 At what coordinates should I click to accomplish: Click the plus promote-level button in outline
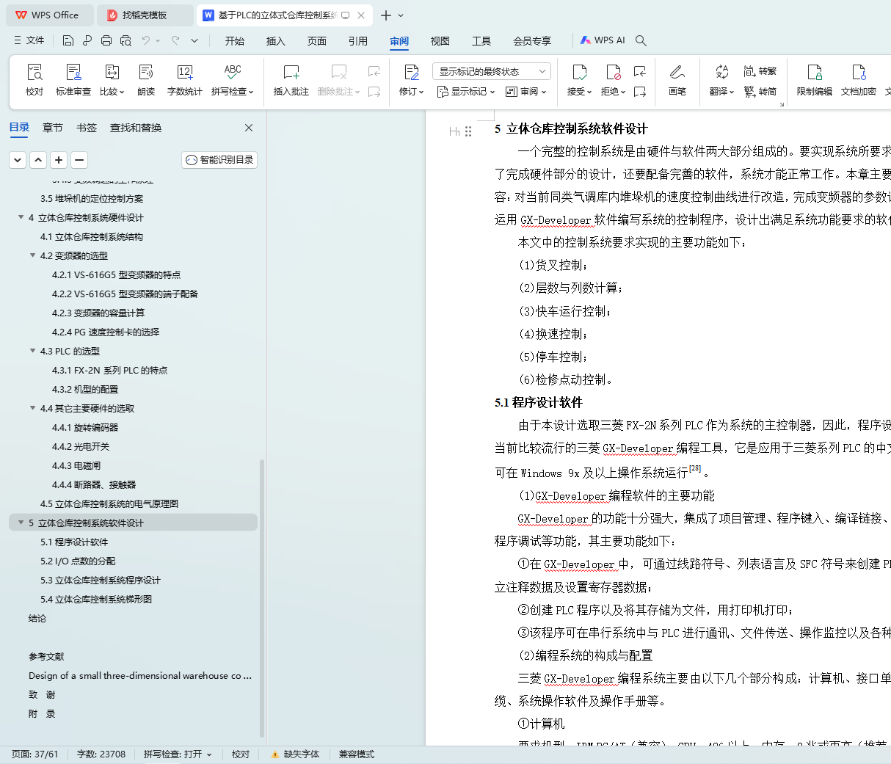tap(59, 159)
